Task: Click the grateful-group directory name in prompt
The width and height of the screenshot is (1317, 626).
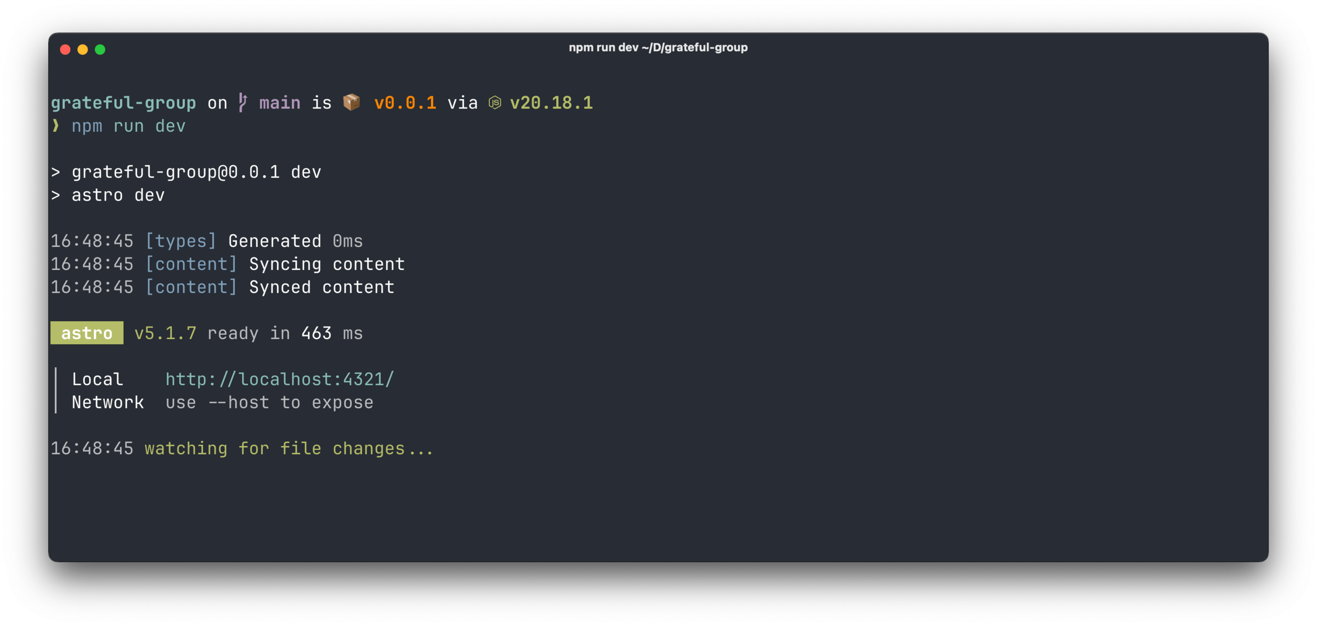Action: (x=123, y=103)
